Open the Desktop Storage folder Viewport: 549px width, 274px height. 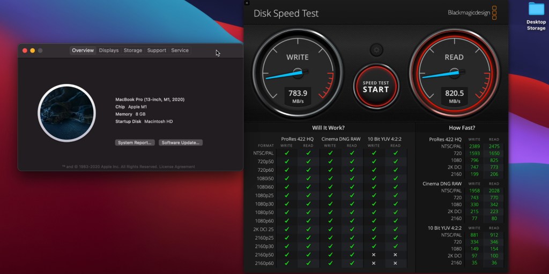536,16
